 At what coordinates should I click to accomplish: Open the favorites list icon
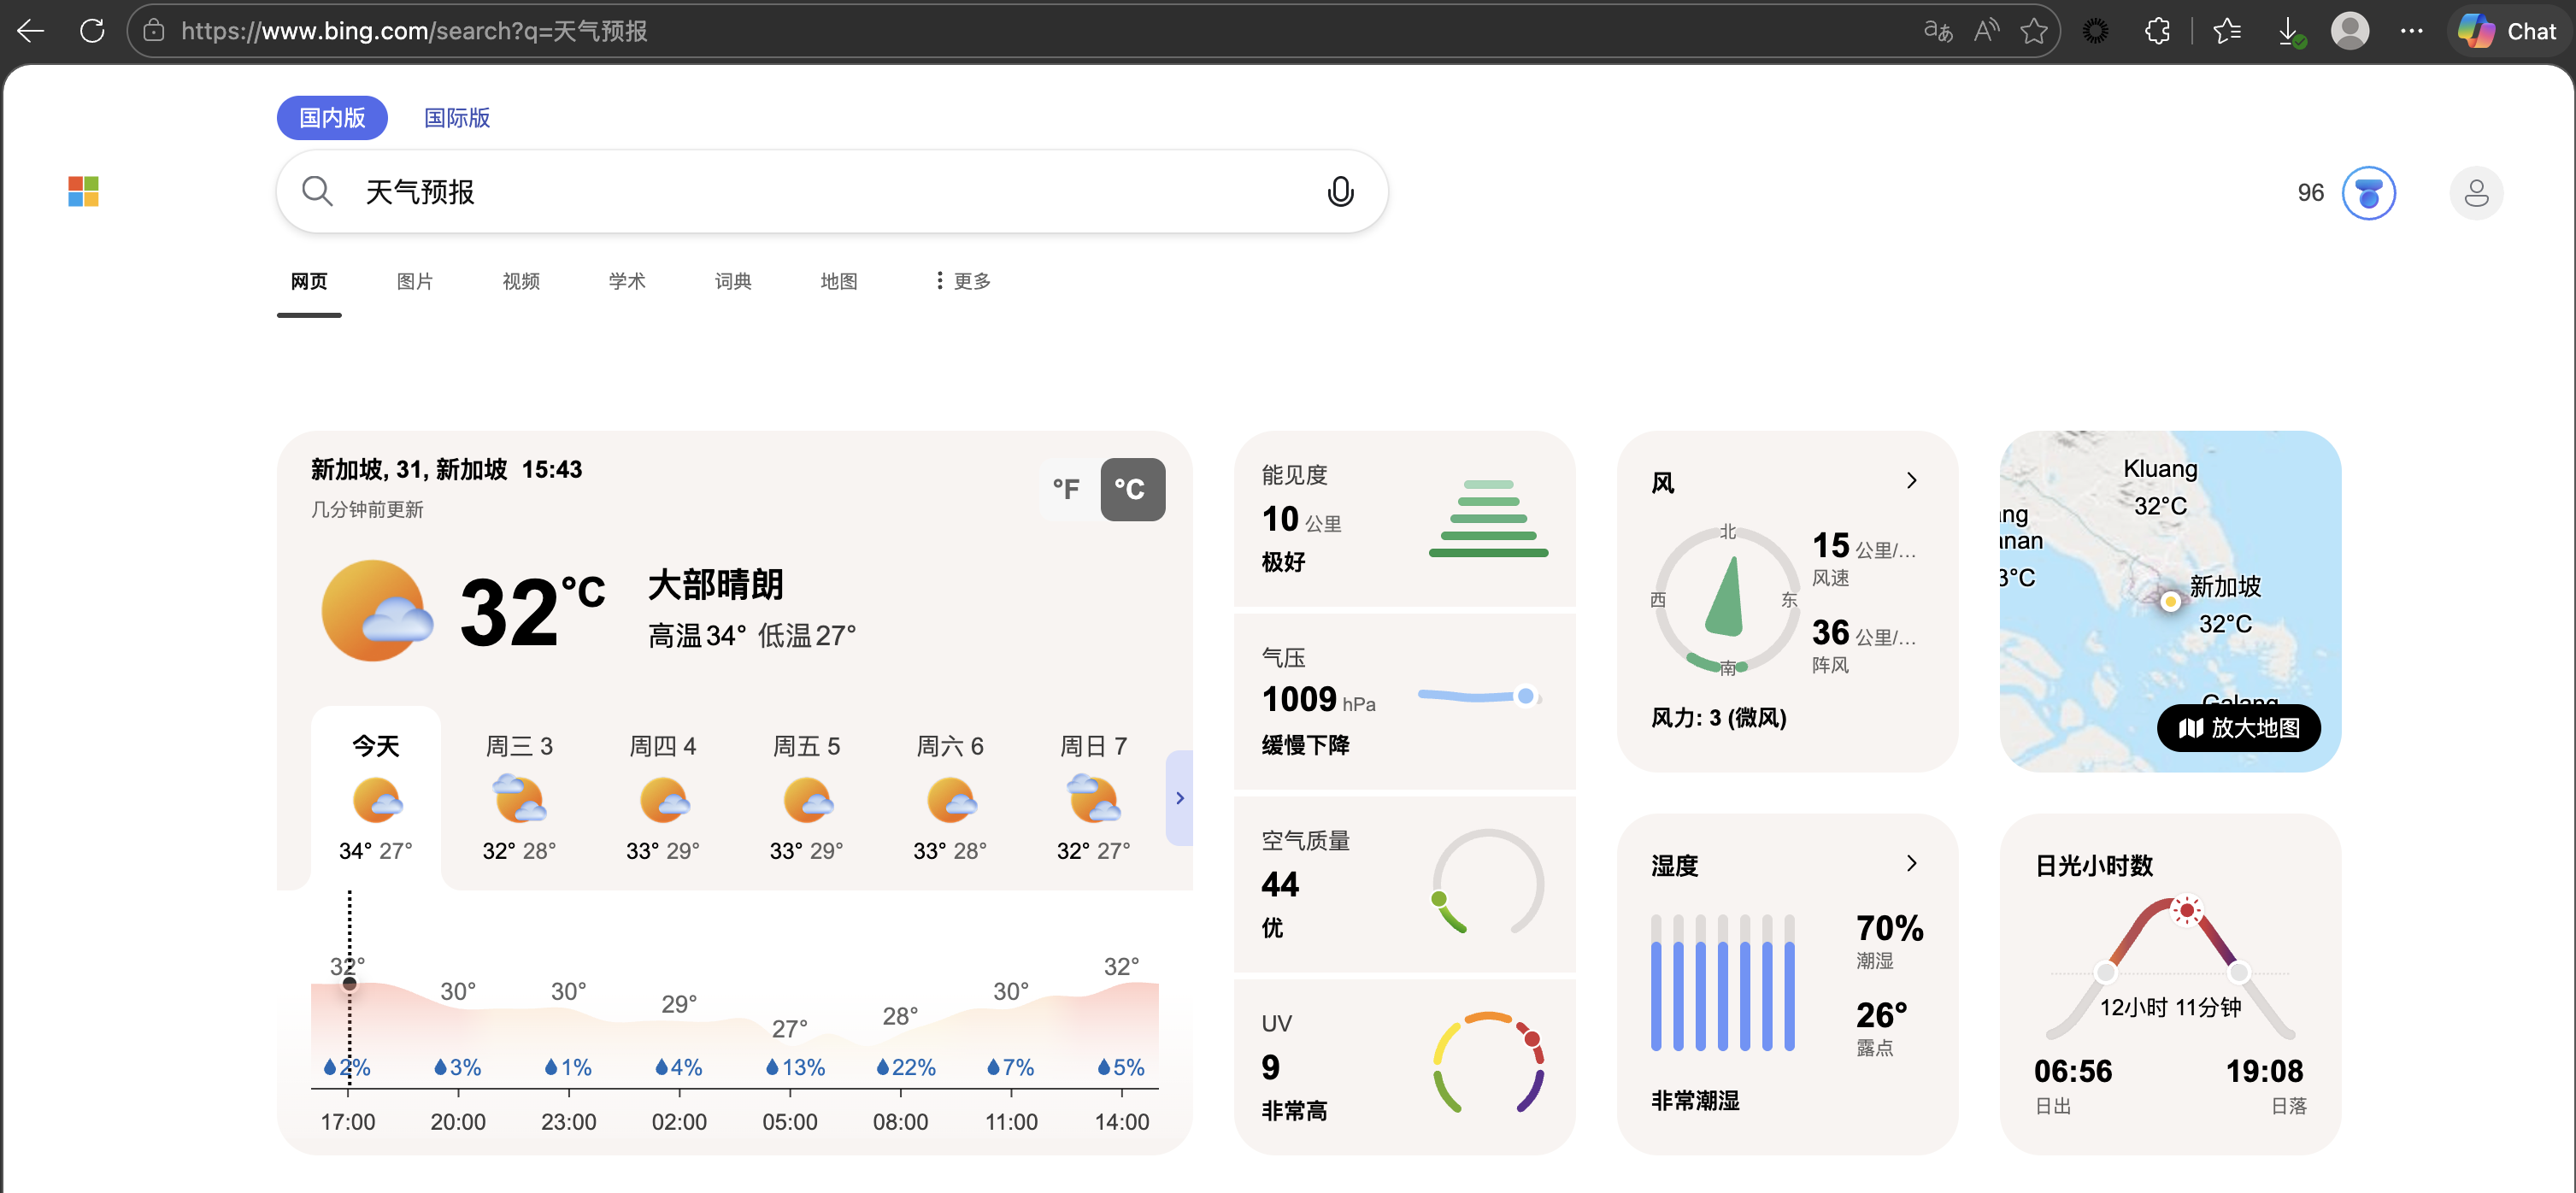[2227, 31]
